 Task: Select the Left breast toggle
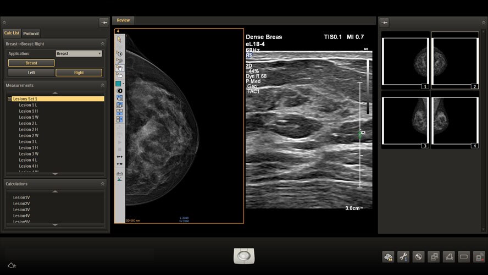31,73
